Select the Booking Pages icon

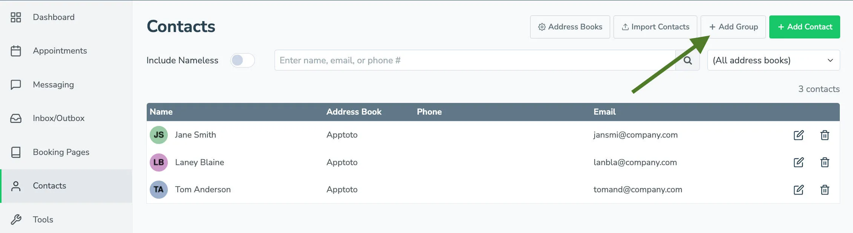pos(15,152)
